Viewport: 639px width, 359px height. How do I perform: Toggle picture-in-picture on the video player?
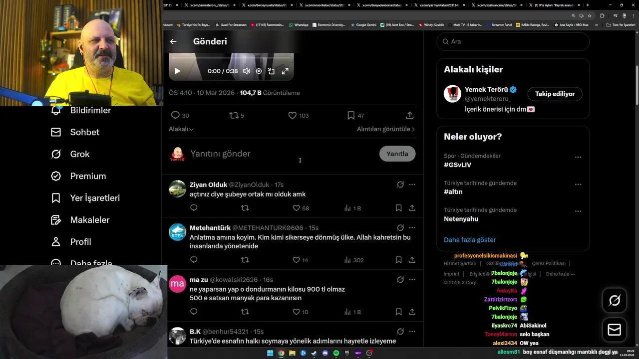(x=271, y=71)
